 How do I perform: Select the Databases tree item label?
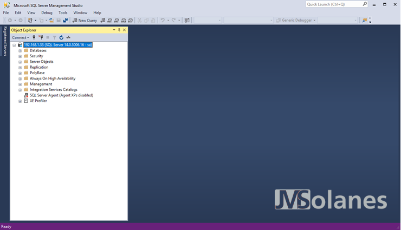click(x=38, y=50)
